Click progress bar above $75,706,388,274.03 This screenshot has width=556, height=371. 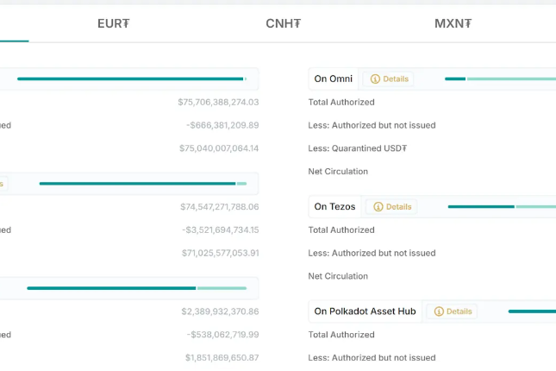132,79
